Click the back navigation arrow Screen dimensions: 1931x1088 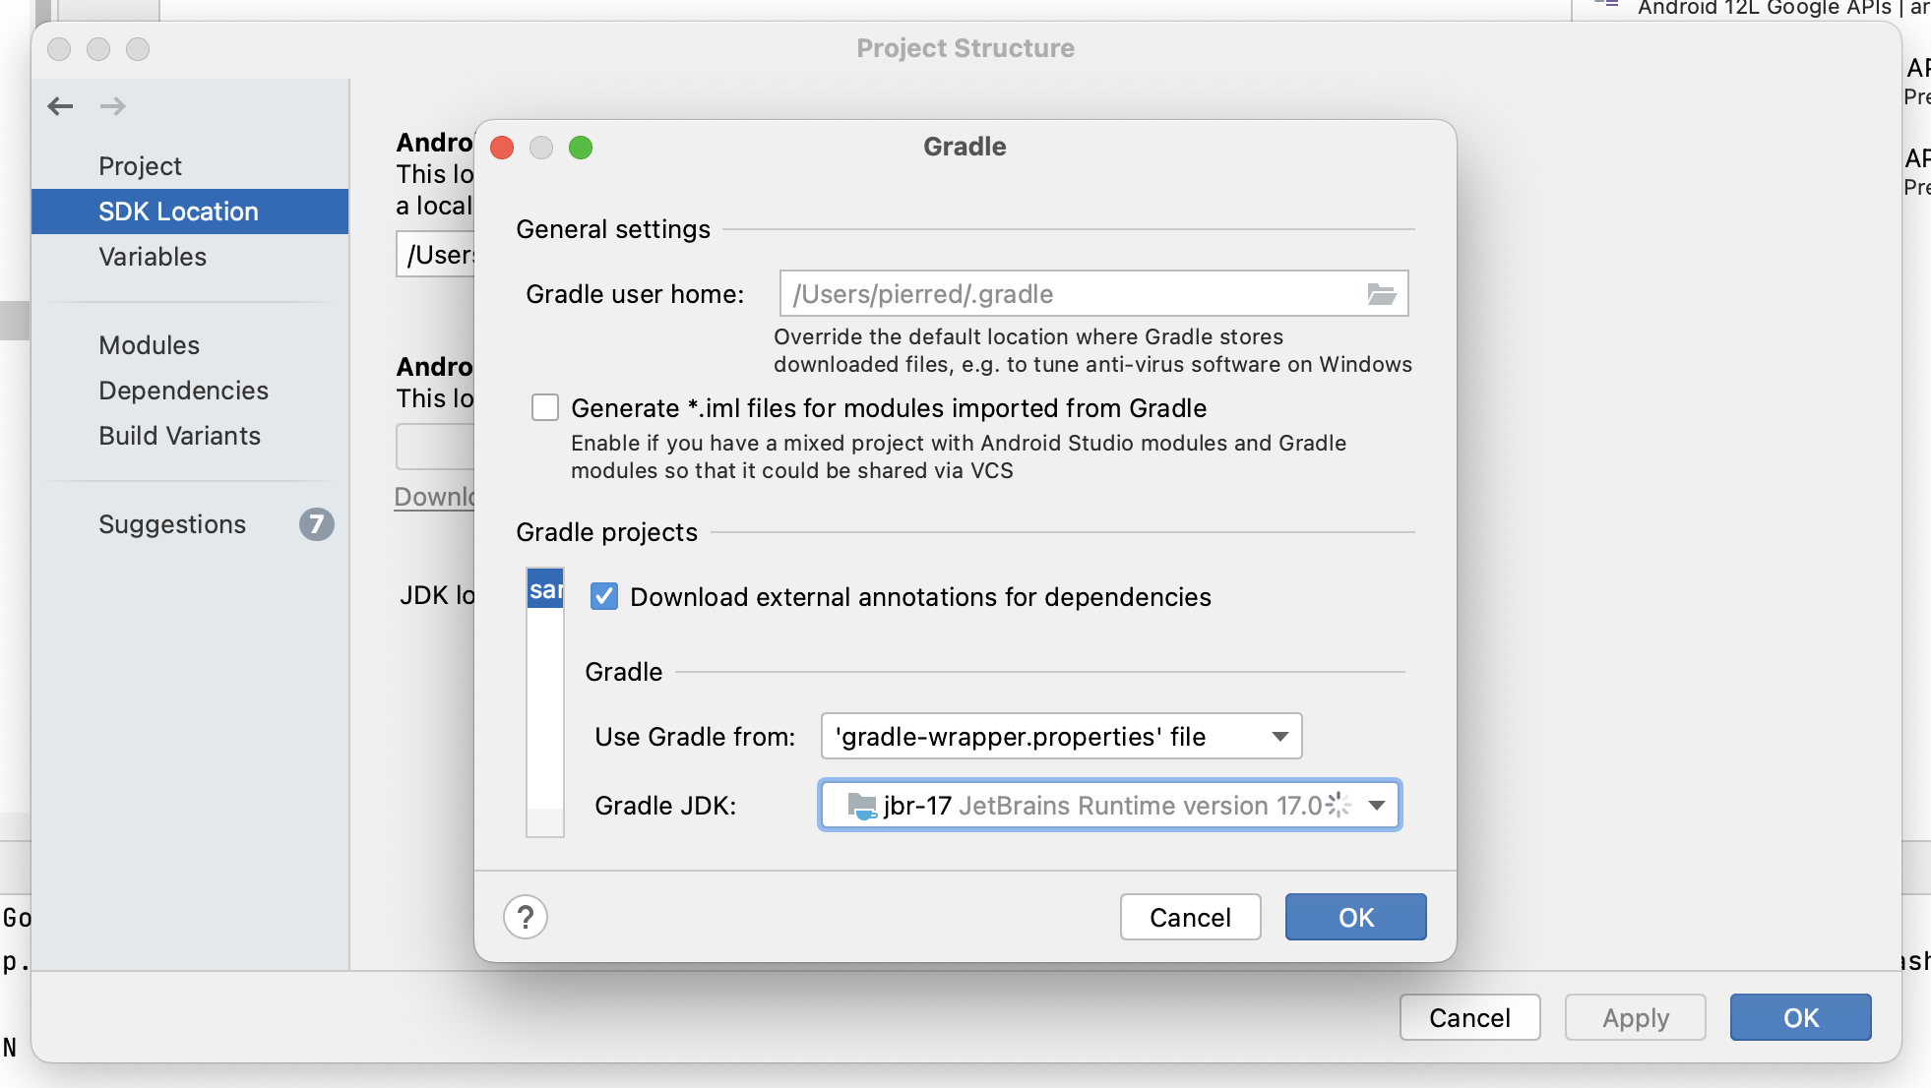click(60, 106)
